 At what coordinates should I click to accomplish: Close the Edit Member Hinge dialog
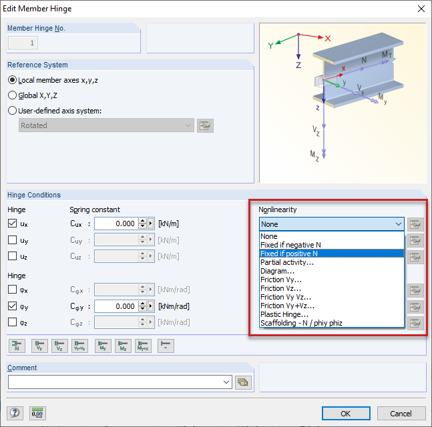(x=421, y=9)
